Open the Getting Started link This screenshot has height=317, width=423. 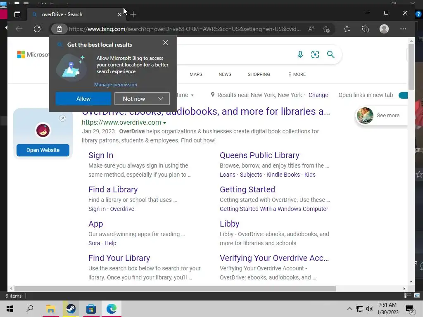point(247,189)
